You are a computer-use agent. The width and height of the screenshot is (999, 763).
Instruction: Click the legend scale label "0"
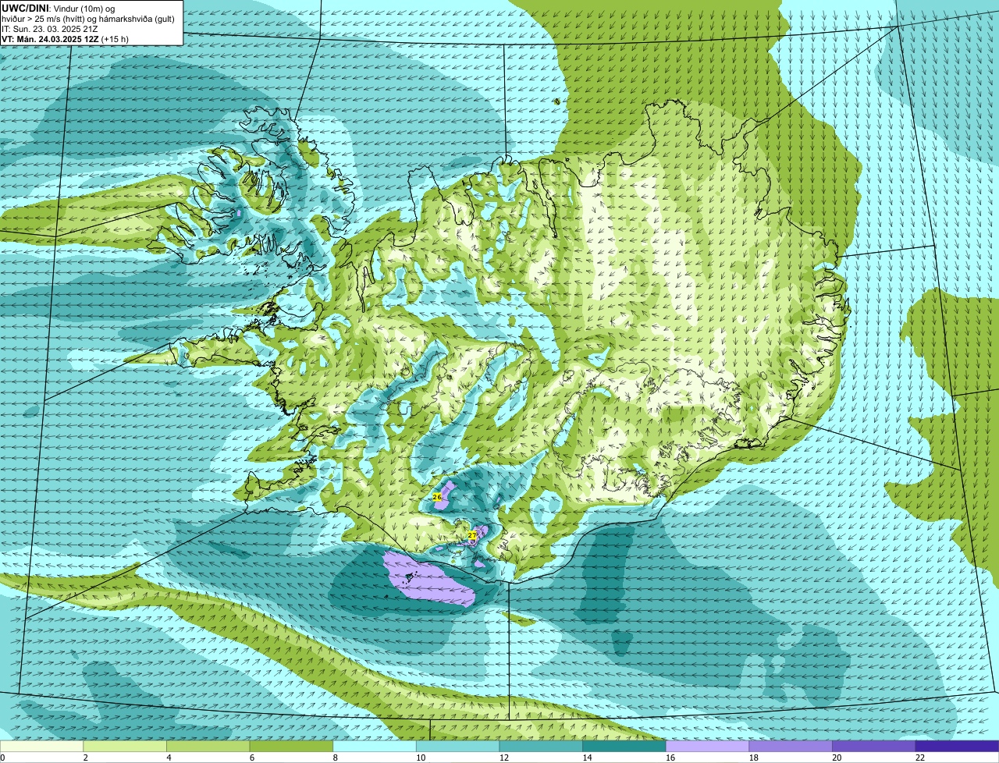point(2,758)
